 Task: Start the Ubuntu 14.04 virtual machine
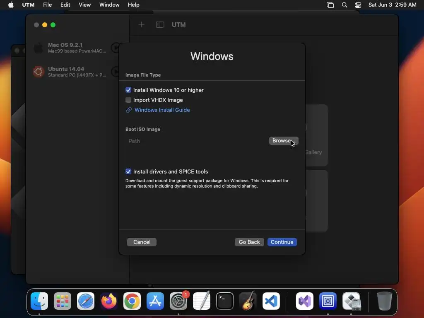(116, 72)
